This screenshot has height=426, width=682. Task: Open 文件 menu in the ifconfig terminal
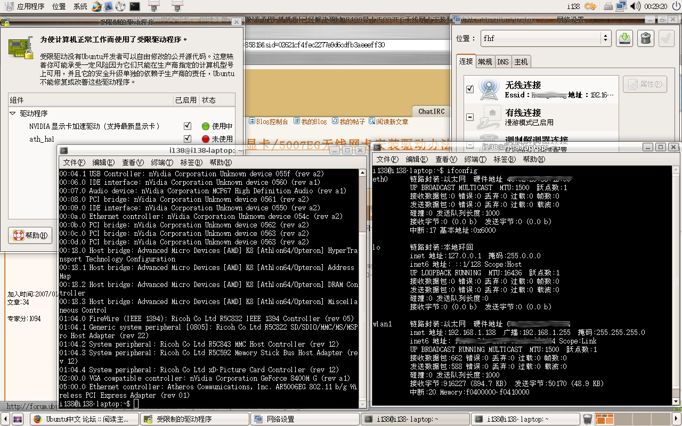coord(387,159)
